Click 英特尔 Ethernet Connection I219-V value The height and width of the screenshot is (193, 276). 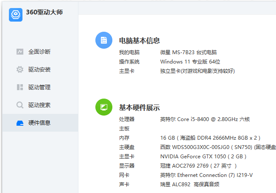coord(206,175)
